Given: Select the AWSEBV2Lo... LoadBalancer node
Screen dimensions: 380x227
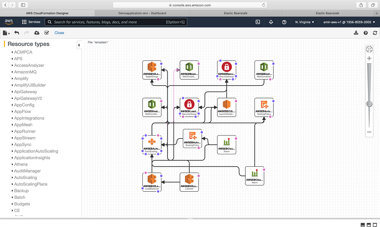Looking at the screenshot, I should pos(152,182).
